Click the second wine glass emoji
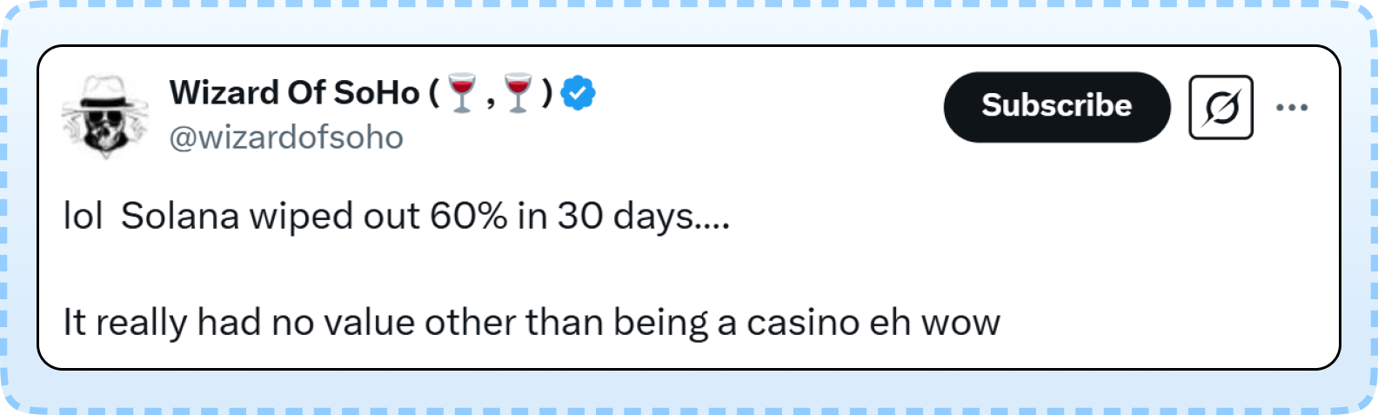 [518, 93]
